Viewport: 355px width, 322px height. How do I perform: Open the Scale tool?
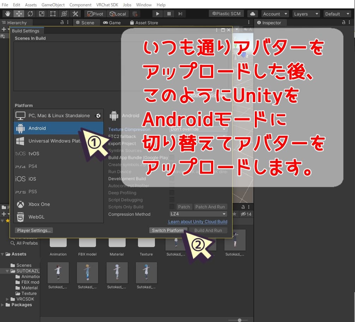[42, 13]
